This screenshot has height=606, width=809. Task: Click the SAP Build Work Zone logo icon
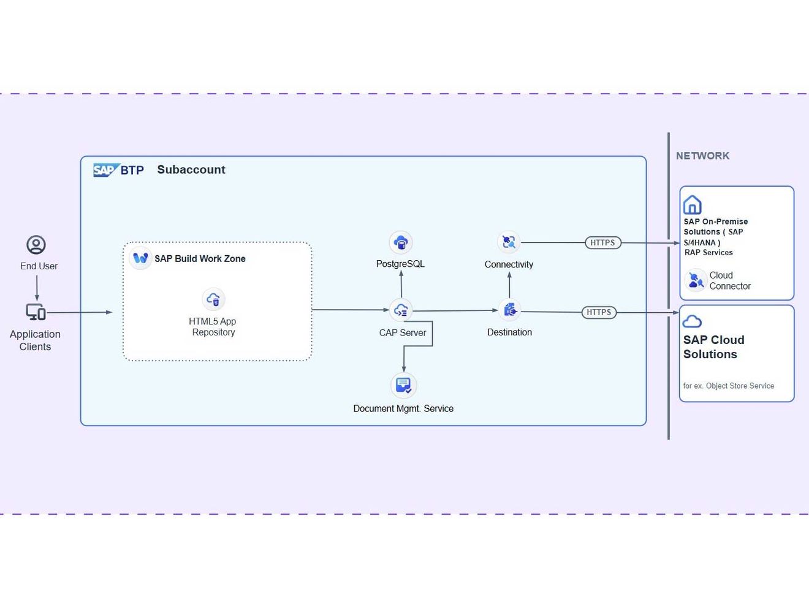click(140, 258)
